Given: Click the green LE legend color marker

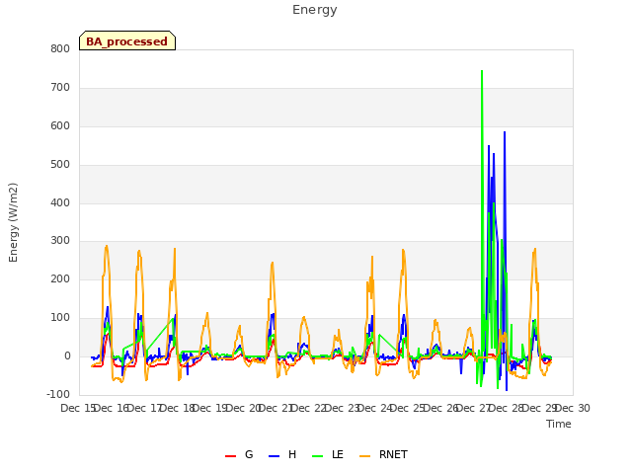Looking at the screenshot, I should [x=317, y=456].
